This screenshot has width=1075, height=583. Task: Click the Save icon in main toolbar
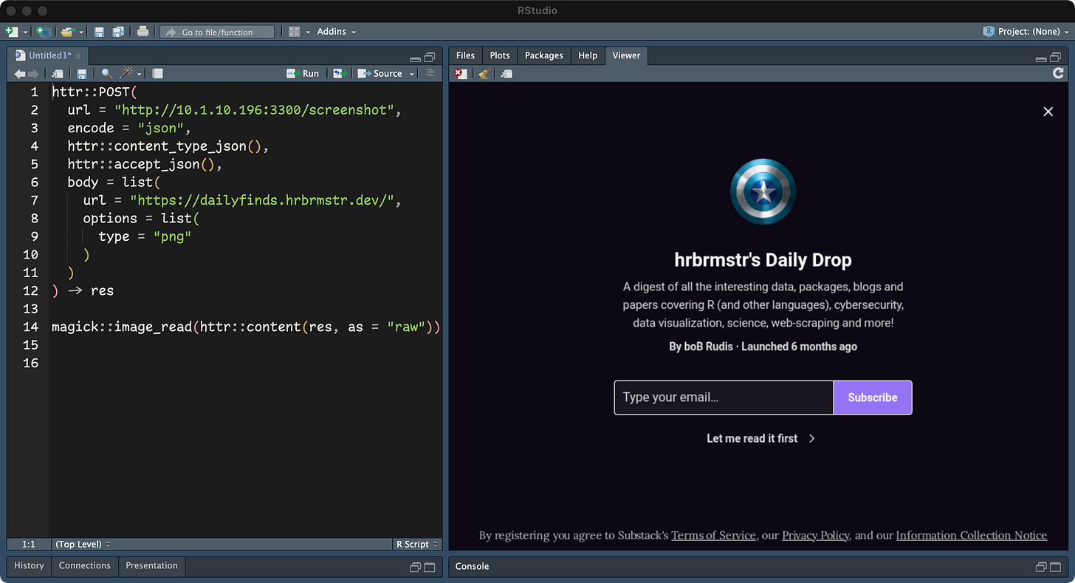coord(99,32)
